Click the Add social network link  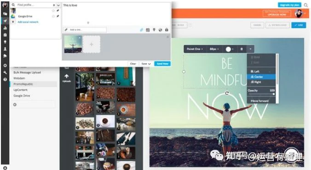pos(28,22)
